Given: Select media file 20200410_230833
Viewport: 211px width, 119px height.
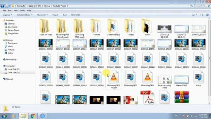Looking at the screenshot, I should pyautogui.click(x=63, y=60).
